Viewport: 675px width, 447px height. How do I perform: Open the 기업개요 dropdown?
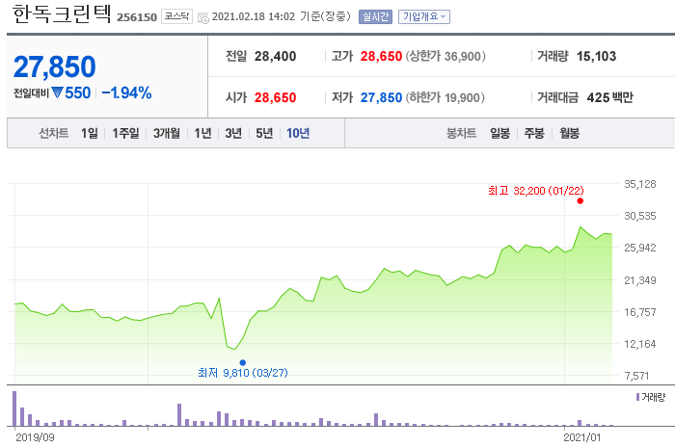[x=424, y=16]
